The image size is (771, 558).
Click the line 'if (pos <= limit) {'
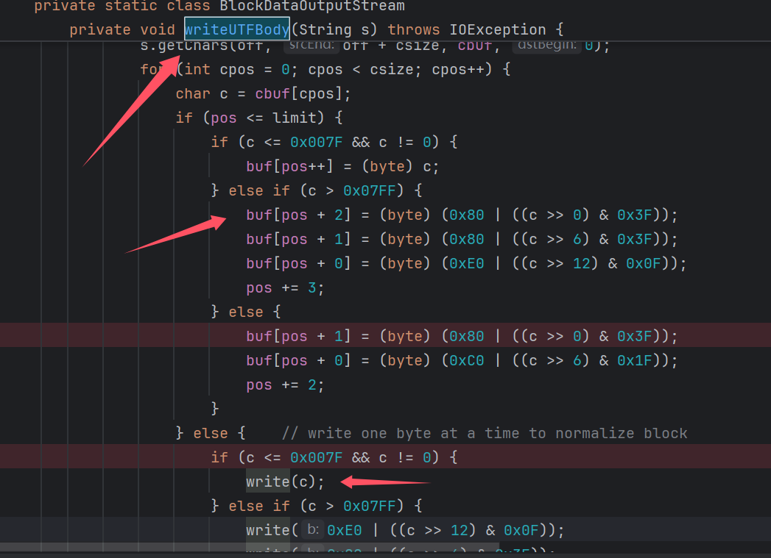259,118
